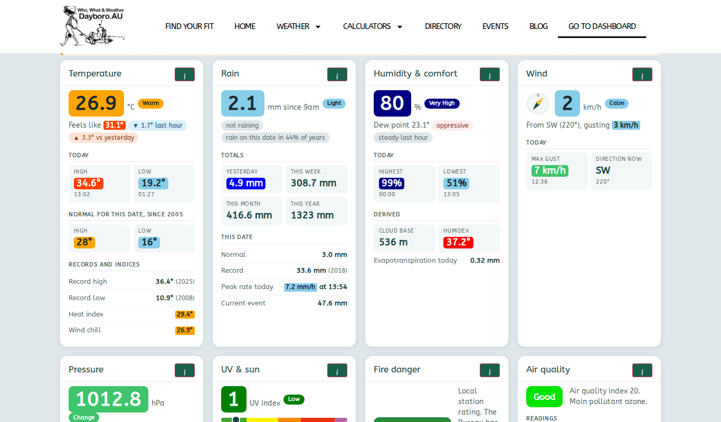The height and width of the screenshot is (422, 721).
Task: Open the Rain card info icon
Action: [x=337, y=74]
